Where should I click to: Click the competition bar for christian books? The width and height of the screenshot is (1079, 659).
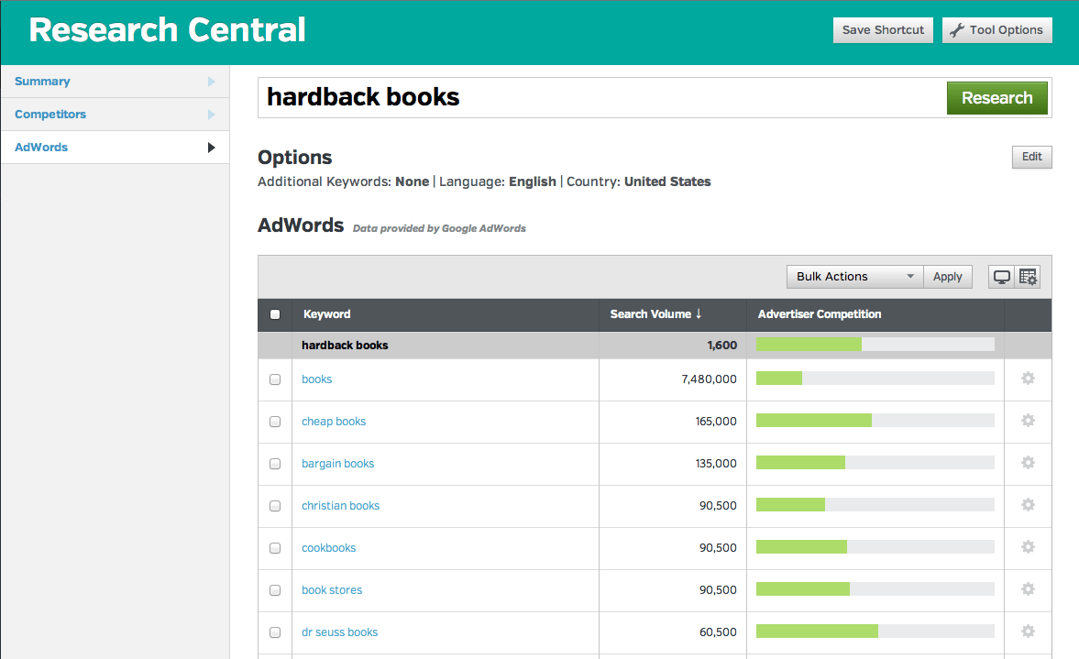point(875,505)
